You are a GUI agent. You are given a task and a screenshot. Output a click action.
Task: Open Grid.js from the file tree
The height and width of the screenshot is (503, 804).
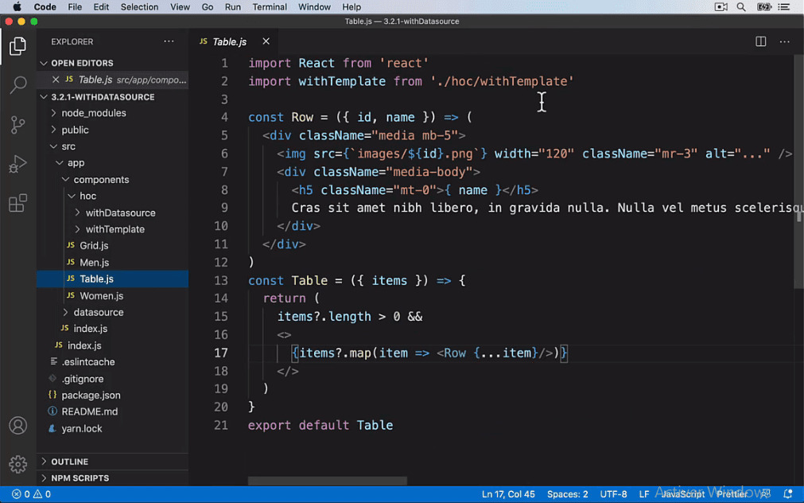pos(92,245)
